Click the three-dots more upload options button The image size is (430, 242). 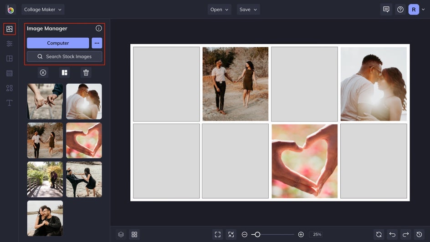tap(97, 43)
